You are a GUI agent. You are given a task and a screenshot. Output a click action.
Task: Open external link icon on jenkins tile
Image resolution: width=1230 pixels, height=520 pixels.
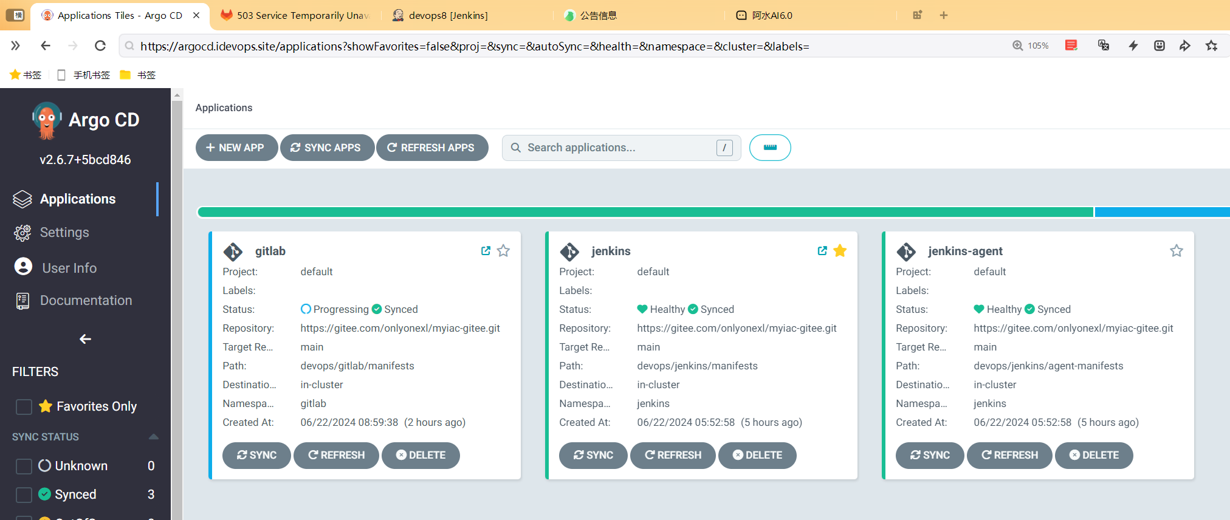click(822, 251)
